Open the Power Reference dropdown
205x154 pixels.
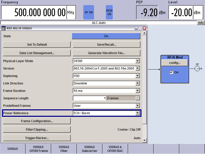click(x=137, y=113)
